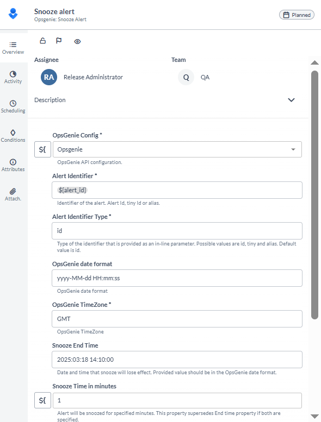321x422 pixels.
Task: Open the Attach. paperclip section
Action: pyautogui.click(x=13, y=194)
